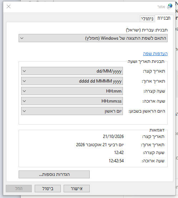Click the globe Region icon in title bar

pos(169,6)
